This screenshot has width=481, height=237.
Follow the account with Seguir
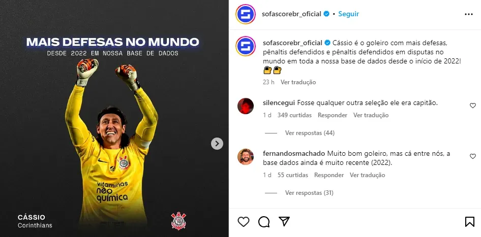point(348,14)
